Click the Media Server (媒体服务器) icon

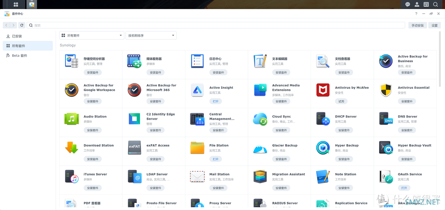134,61
